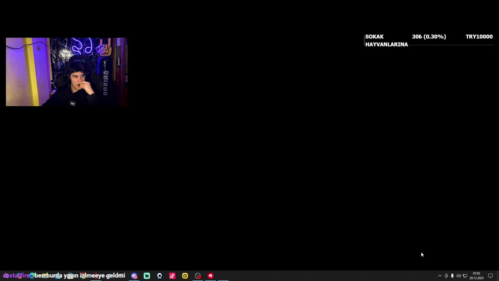499x281 pixels.
Task: Click the Show desktop strip
Action: pos(498,276)
